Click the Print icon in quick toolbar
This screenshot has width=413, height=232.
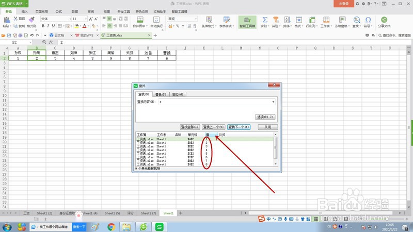(20, 35)
